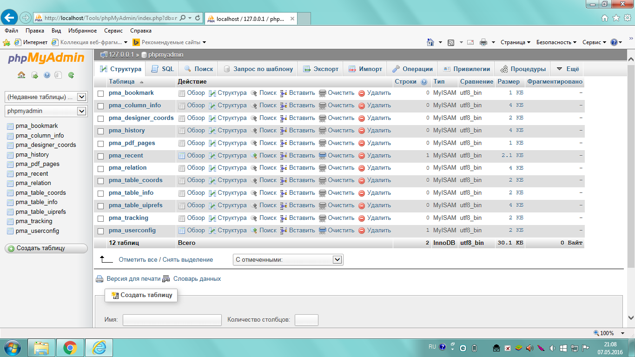Open the Справка menu
This screenshot has width=635, height=357.
pos(141,31)
